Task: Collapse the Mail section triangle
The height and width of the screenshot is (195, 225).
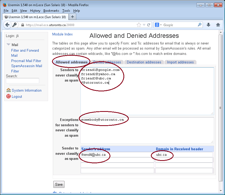Action: [x=9, y=44]
